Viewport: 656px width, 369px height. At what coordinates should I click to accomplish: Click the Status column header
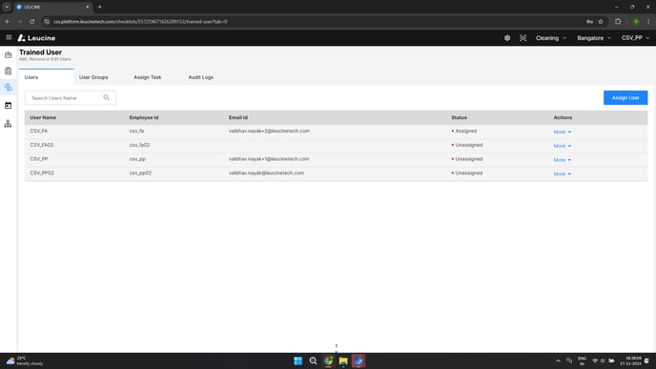click(459, 117)
